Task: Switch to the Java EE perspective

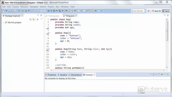Action: [156, 11]
